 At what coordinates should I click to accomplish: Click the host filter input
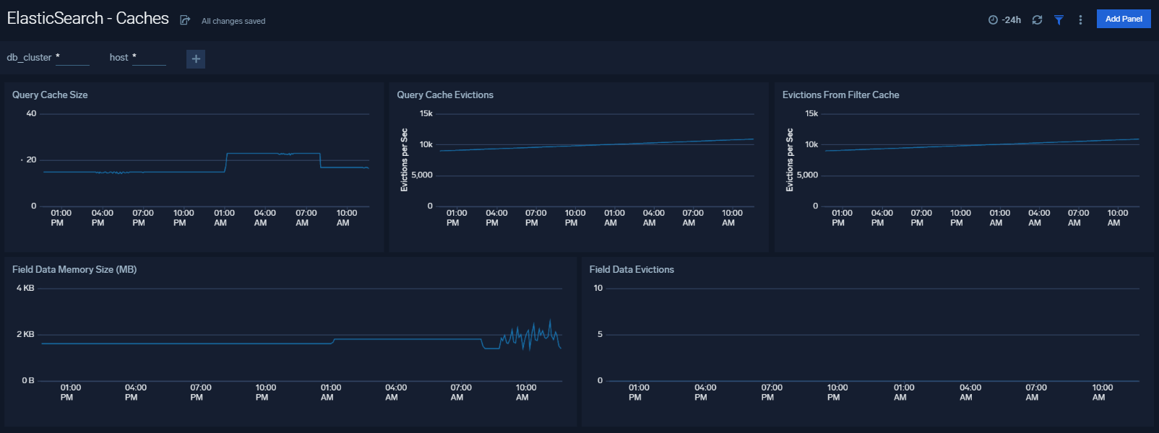[149, 58]
